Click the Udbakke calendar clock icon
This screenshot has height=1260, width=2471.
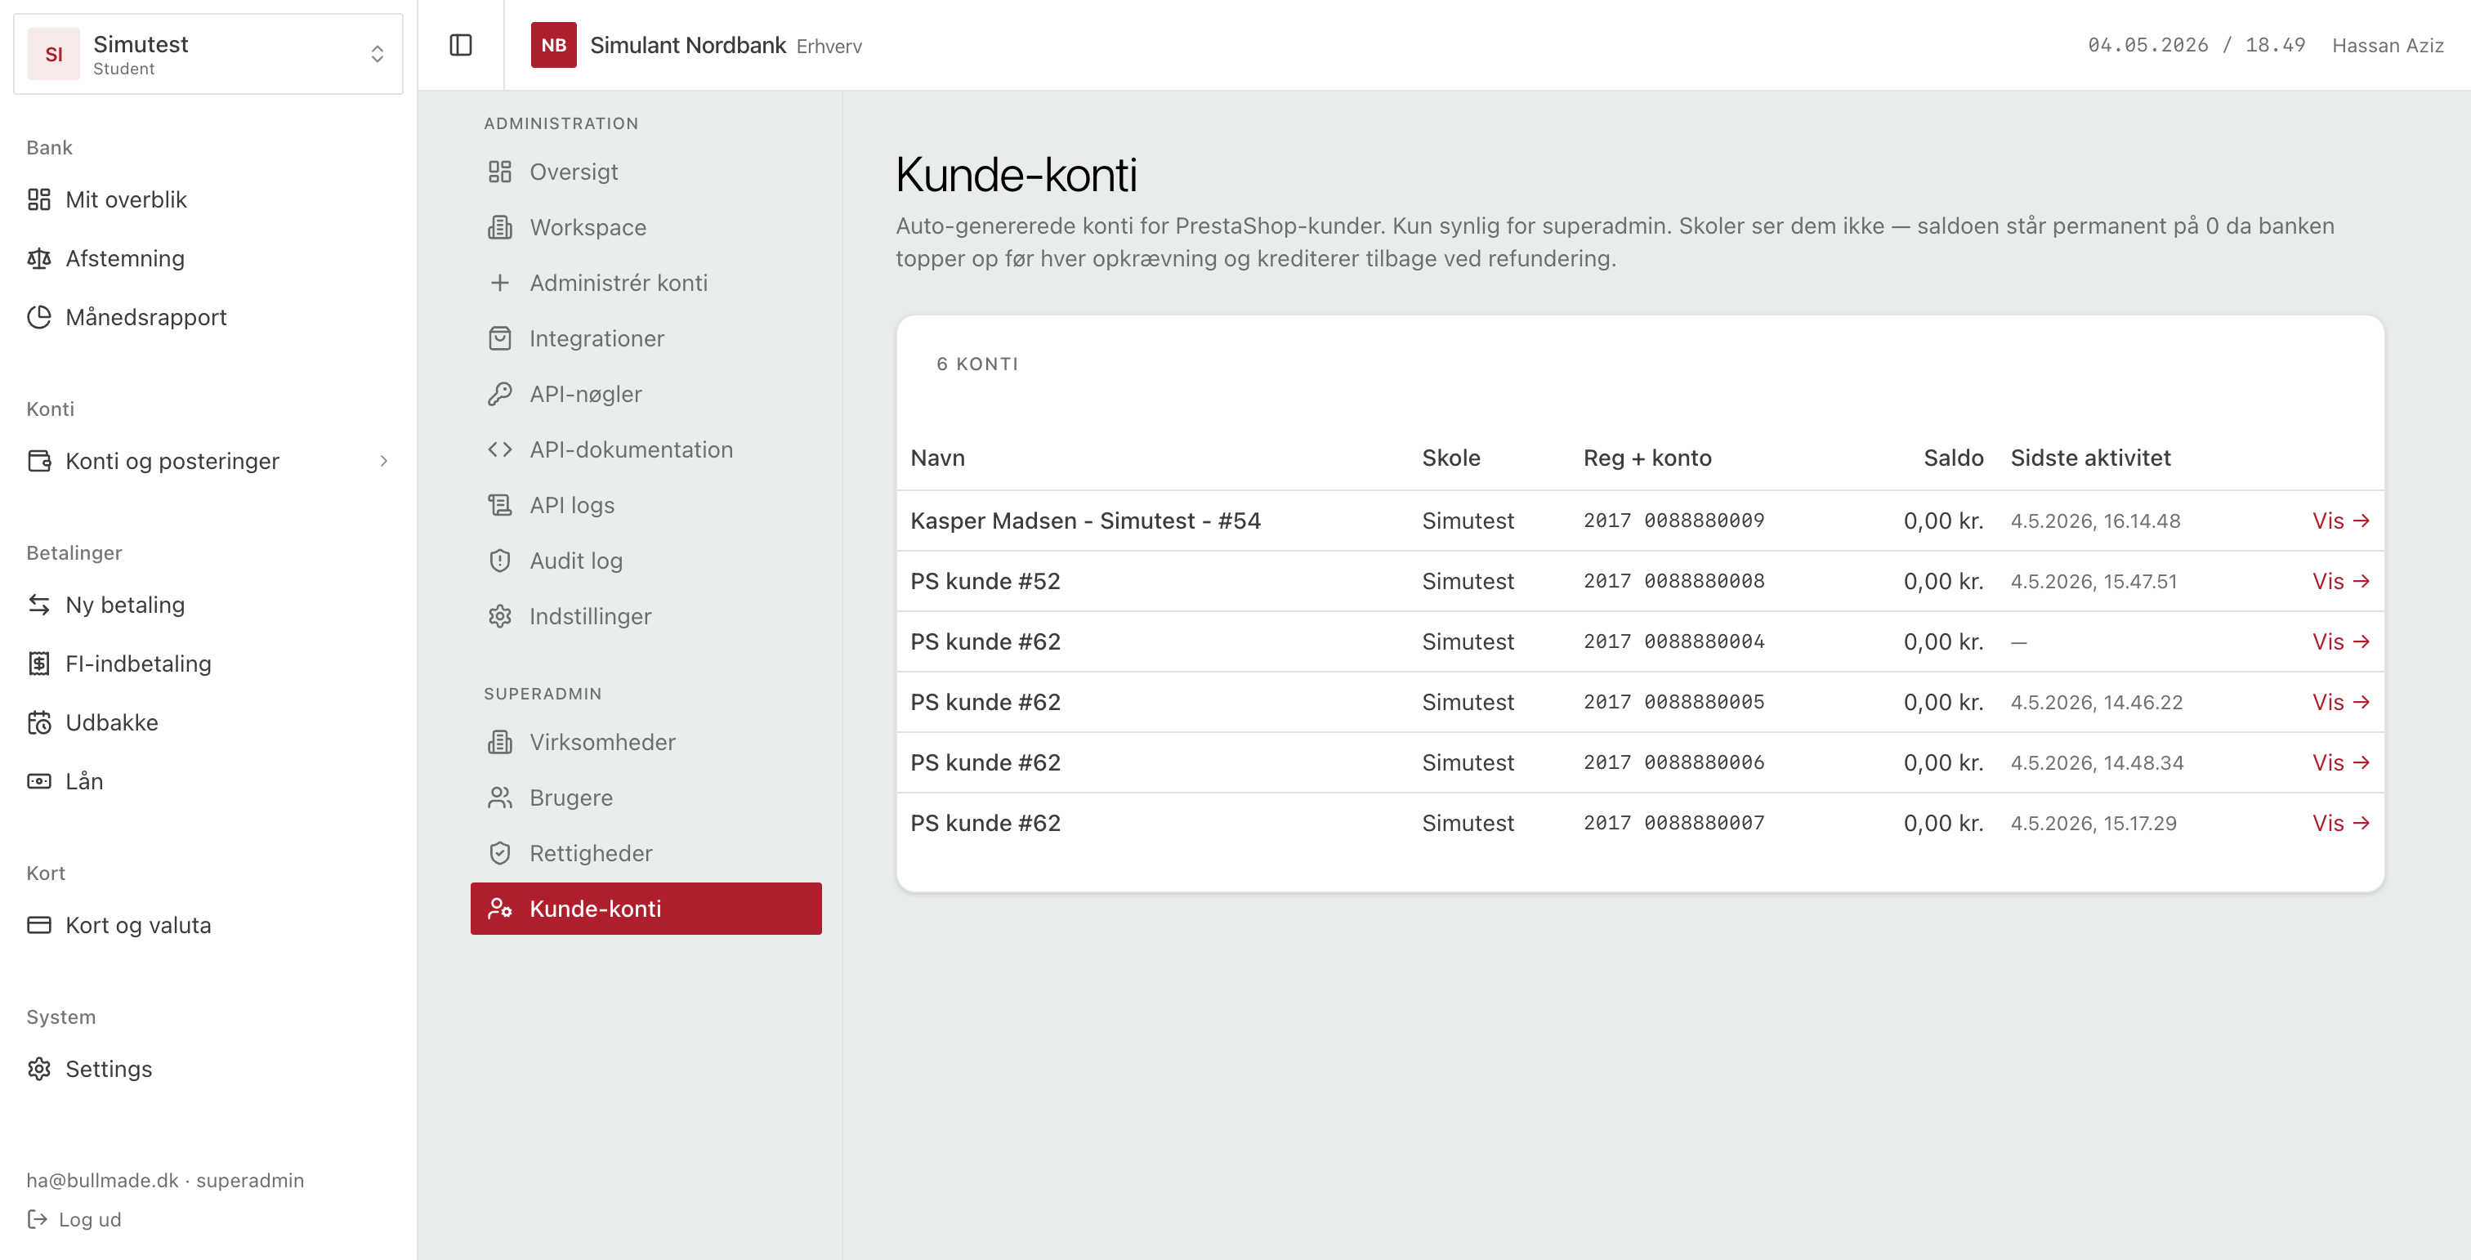click(x=39, y=722)
